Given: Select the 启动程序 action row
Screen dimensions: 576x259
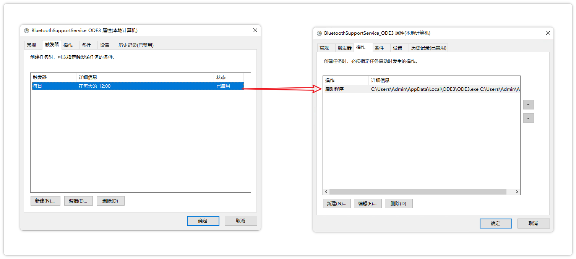Looking at the screenshot, I should 420,89.
